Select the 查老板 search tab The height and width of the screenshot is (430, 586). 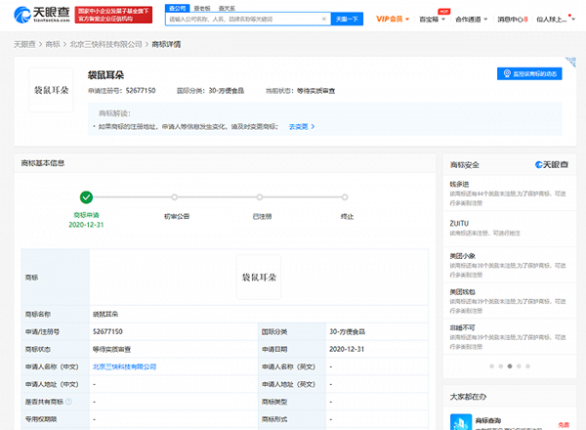(x=202, y=8)
